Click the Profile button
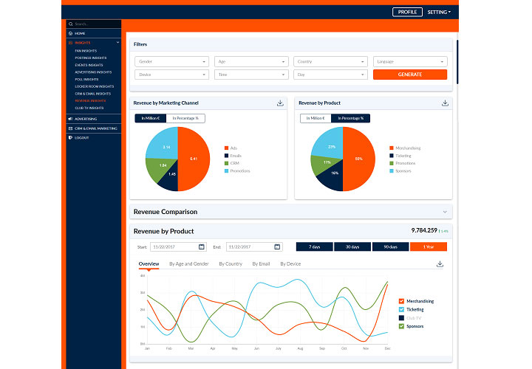The height and width of the screenshot is (369, 532). pyautogui.click(x=407, y=12)
